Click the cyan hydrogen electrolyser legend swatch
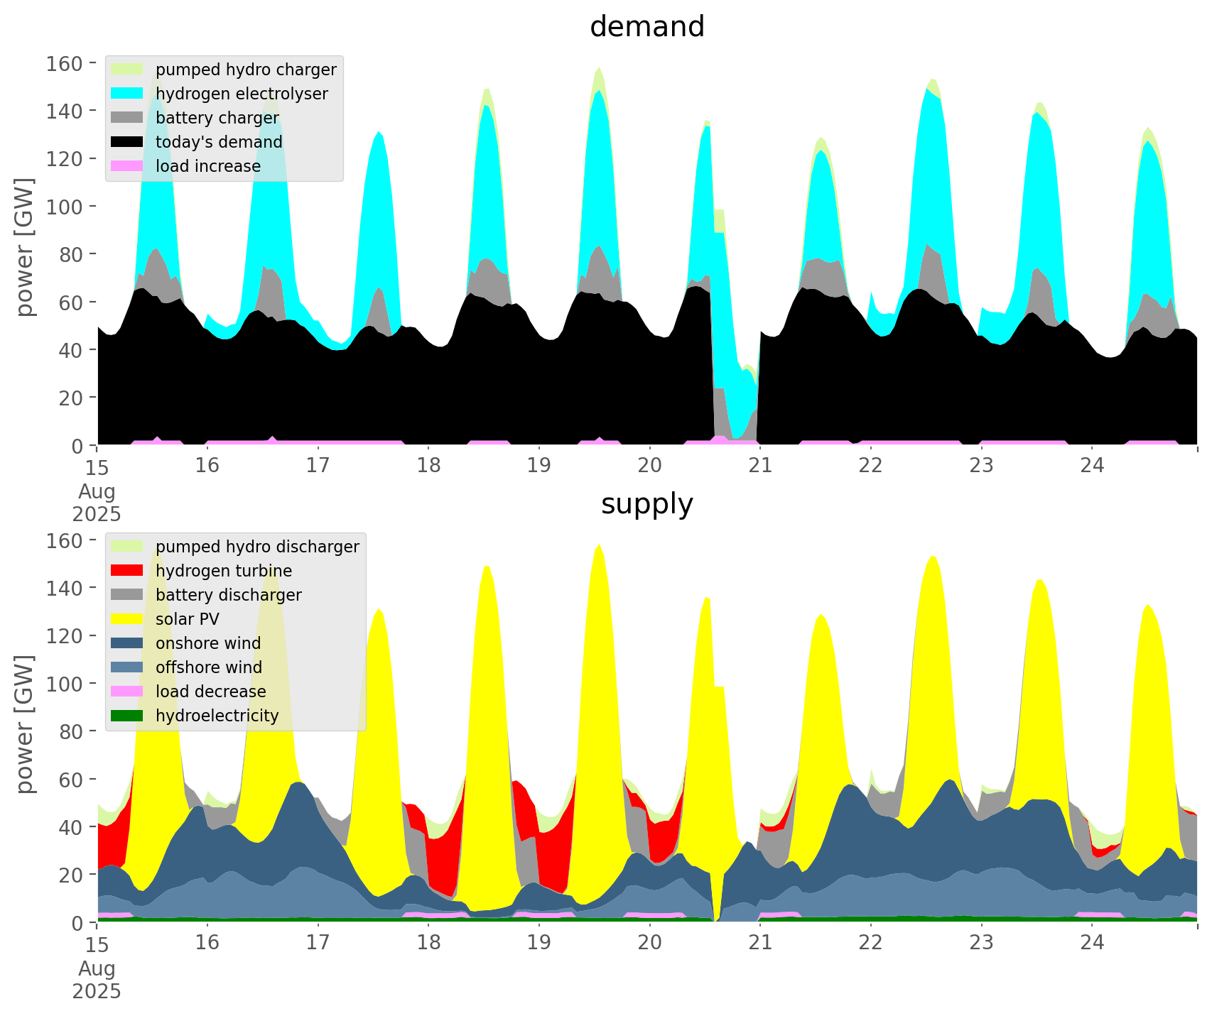Viewport: 1212px width, 1016px height. [x=128, y=94]
